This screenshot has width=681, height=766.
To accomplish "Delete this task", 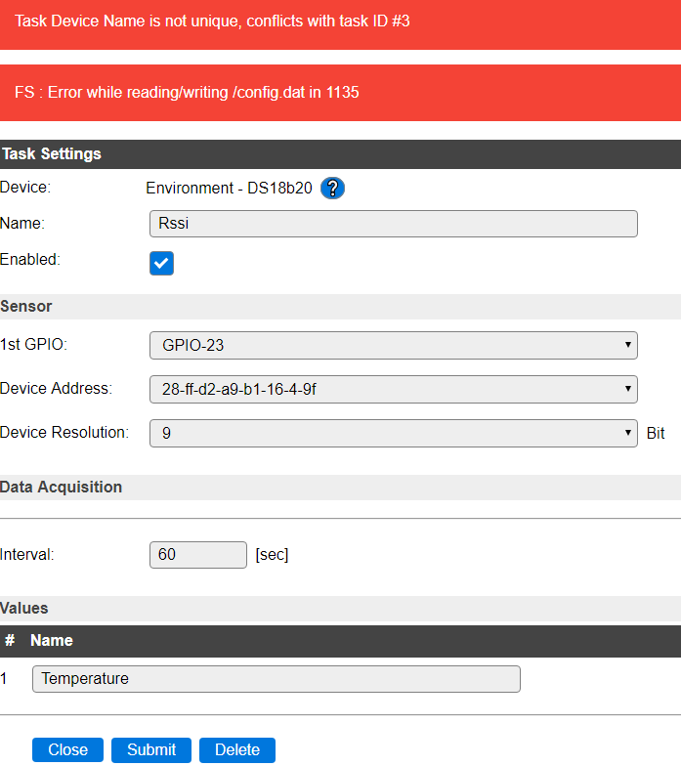I will 237,750.
